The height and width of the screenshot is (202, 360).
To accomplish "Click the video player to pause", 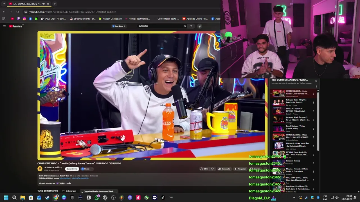I will 152,95.
